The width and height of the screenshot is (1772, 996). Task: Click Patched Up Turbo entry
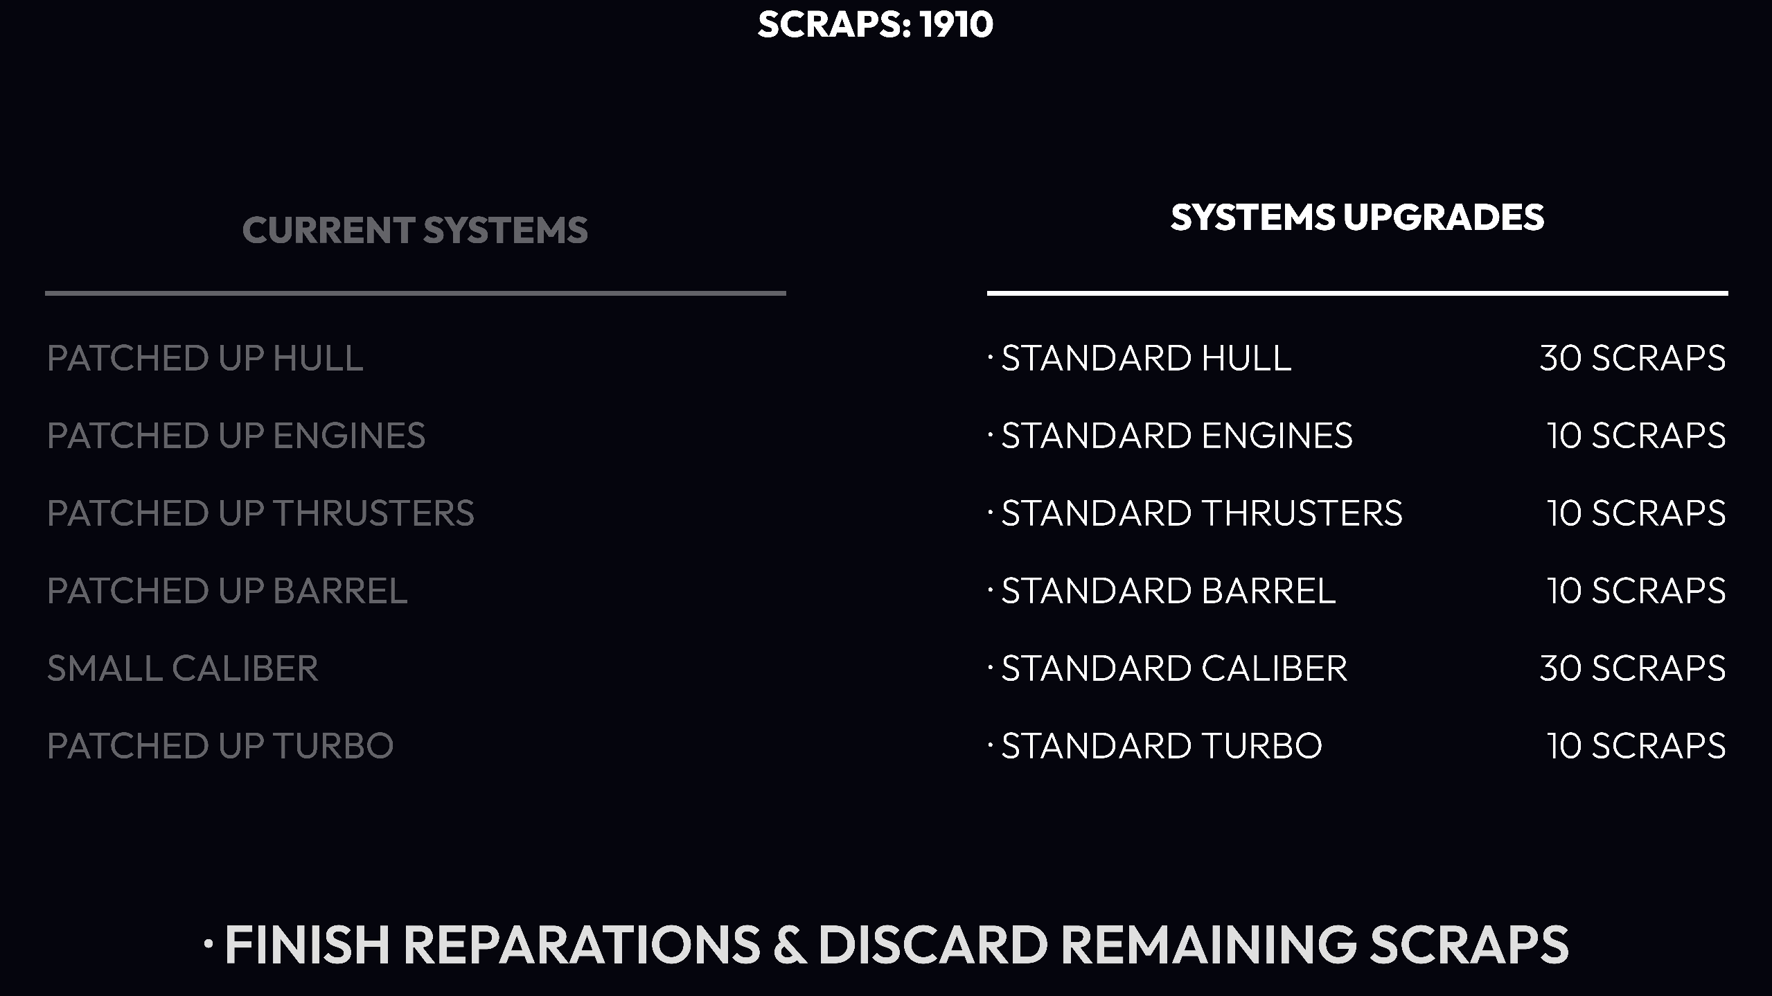[x=220, y=746]
